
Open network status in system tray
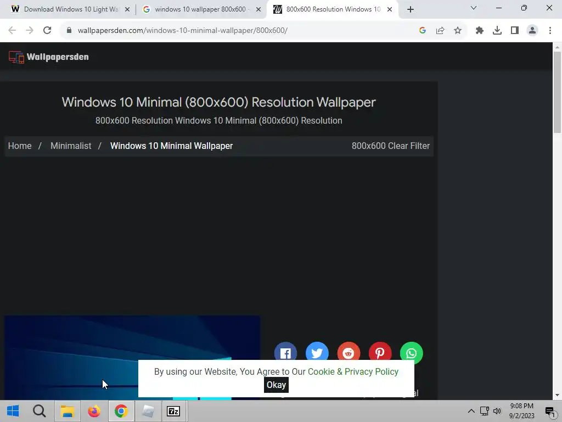(484, 411)
